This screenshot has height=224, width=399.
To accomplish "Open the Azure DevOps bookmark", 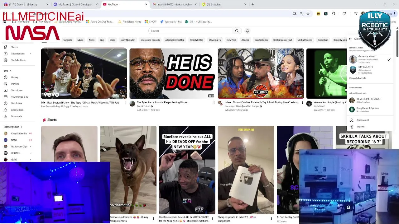I will pyautogui.click(x=100, y=22).
